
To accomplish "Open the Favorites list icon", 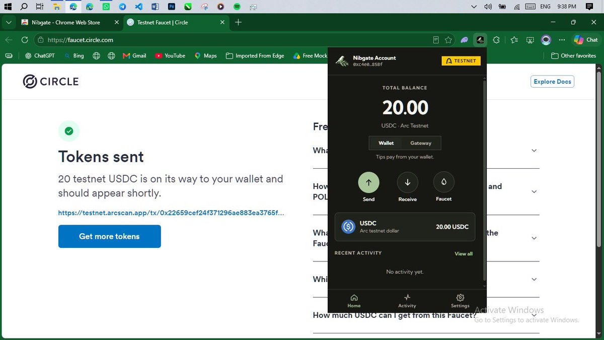I will (x=514, y=40).
